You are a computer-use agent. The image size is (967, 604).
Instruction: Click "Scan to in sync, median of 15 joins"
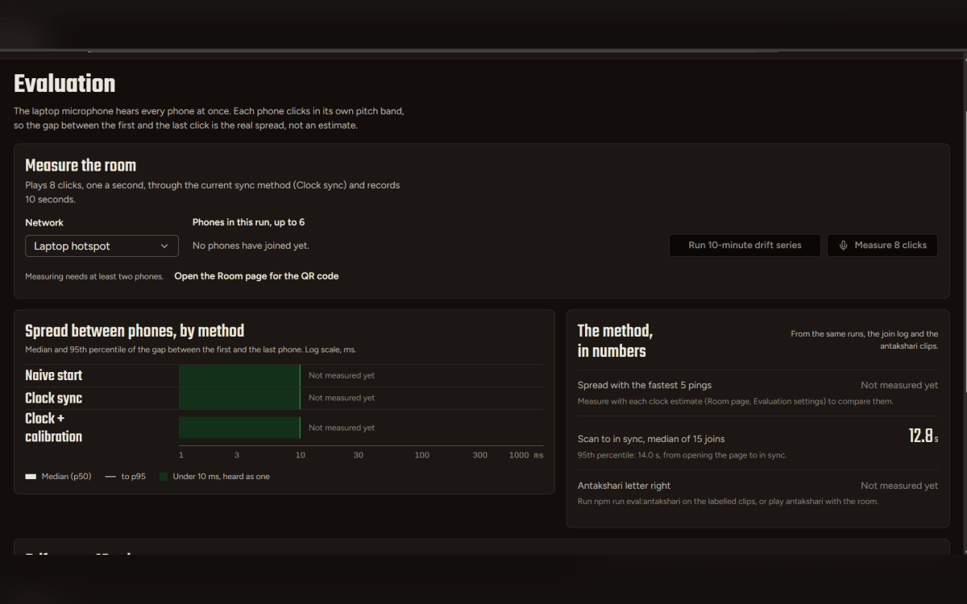(x=651, y=439)
